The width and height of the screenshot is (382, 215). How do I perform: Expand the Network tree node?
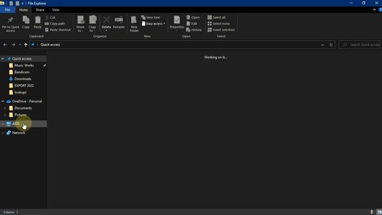pos(2,133)
